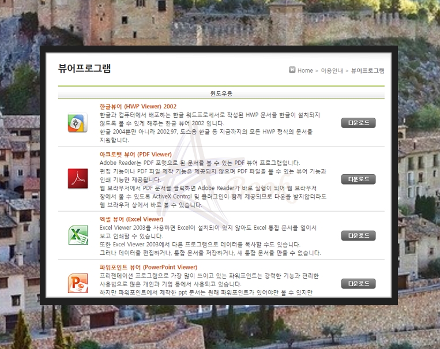440x349 pixels.
Task: Go to 이용안내 in the breadcrumb
Action: tap(332, 70)
